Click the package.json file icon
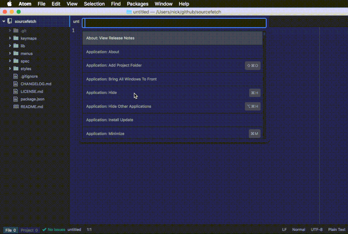 pyautogui.click(x=16, y=99)
